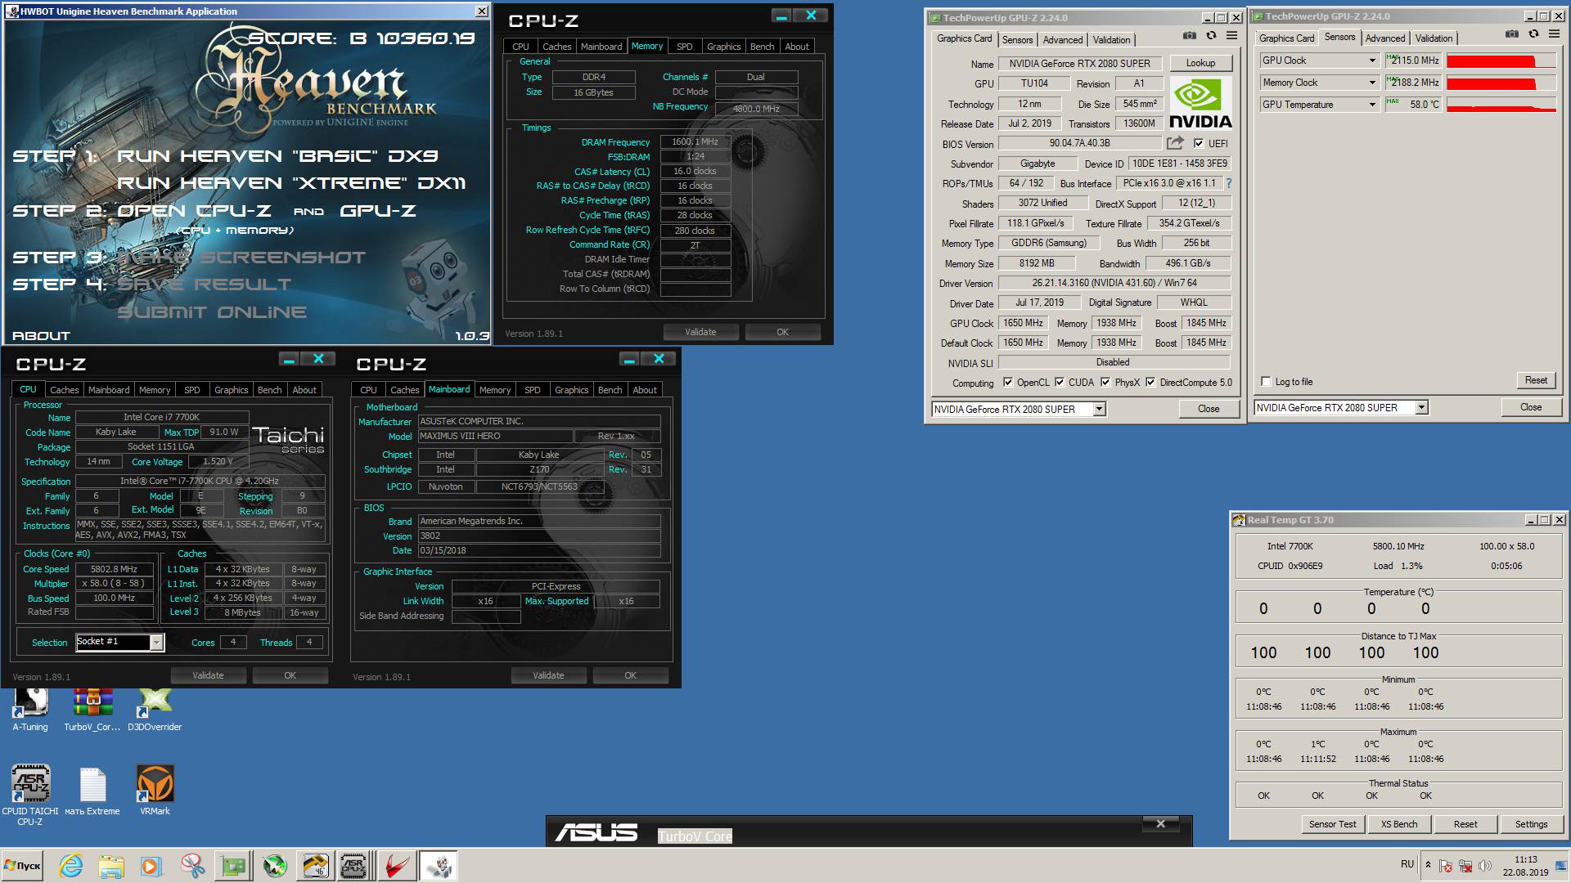Screen dimensions: 1571x883
Task: Click GPU Temperature sensor graph
Action: [x=1501, y=105]
